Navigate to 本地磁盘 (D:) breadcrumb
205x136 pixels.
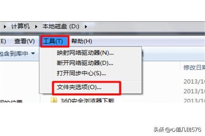coord(61,27)
